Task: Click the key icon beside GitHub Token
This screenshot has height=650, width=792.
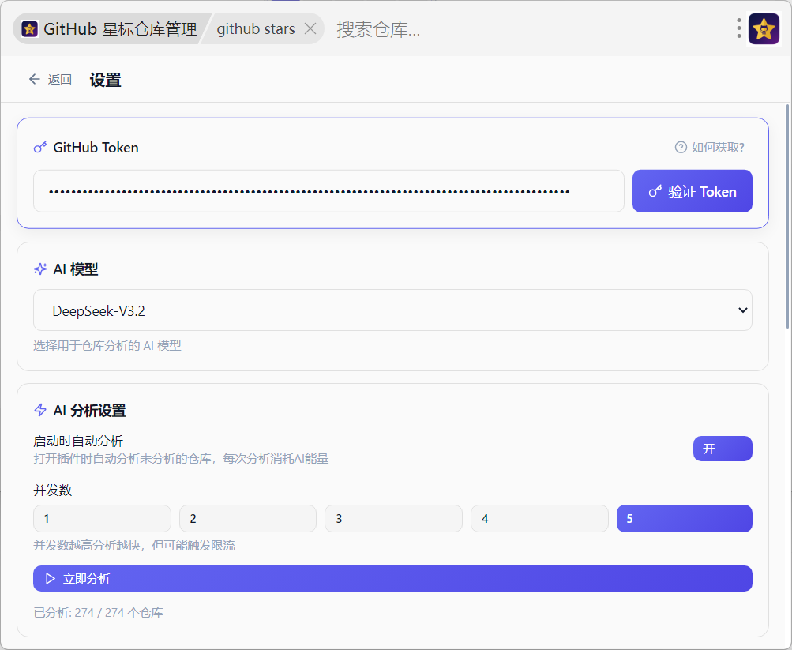Action: pyautogui.click(x=40, y=148)
